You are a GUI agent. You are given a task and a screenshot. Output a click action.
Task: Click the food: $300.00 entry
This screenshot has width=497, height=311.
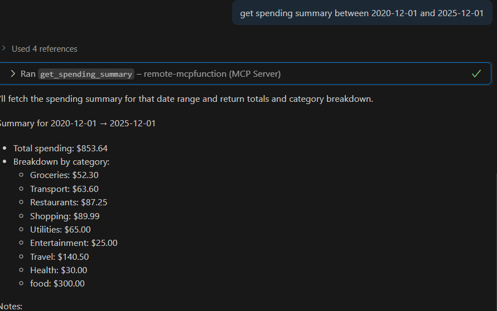point(57,284)
